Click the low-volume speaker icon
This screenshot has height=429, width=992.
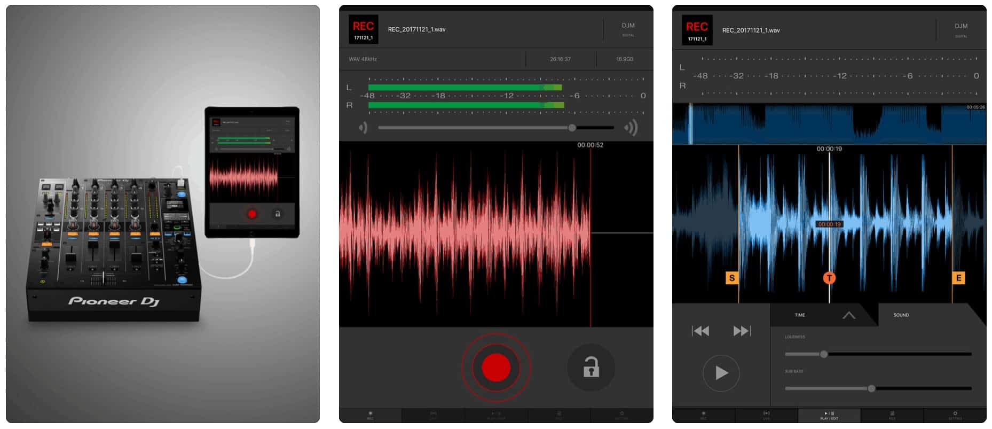(x=363, y=128)
